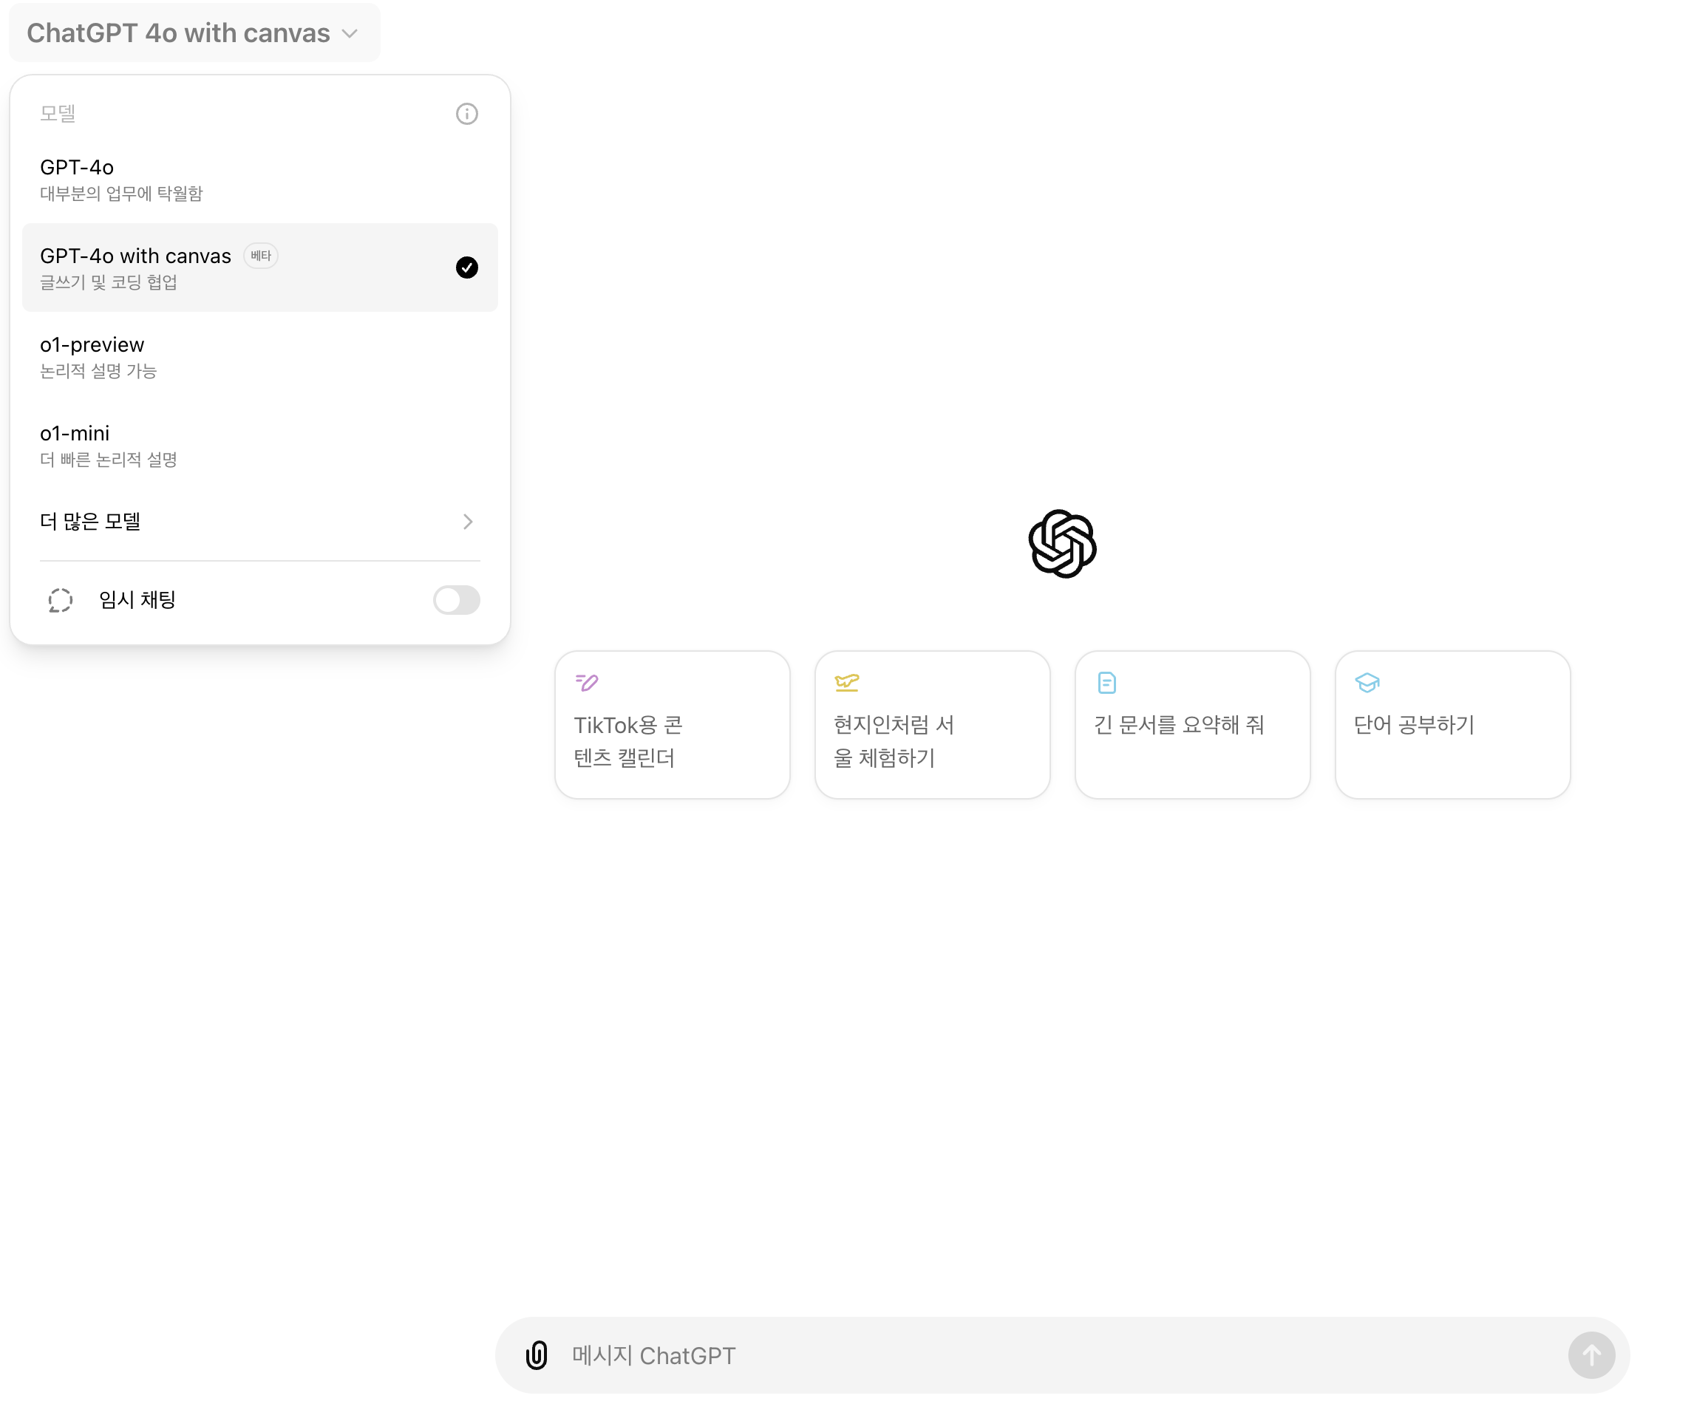This screenshot has width=1694, height=1404.
Task: Click the OpenAI logo in center
Action: 1061,544
